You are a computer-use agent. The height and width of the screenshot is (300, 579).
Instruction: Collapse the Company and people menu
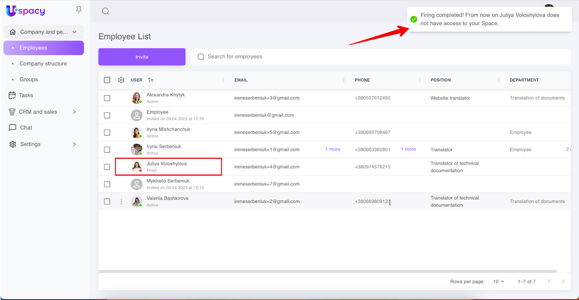click(x=75, y=32)
